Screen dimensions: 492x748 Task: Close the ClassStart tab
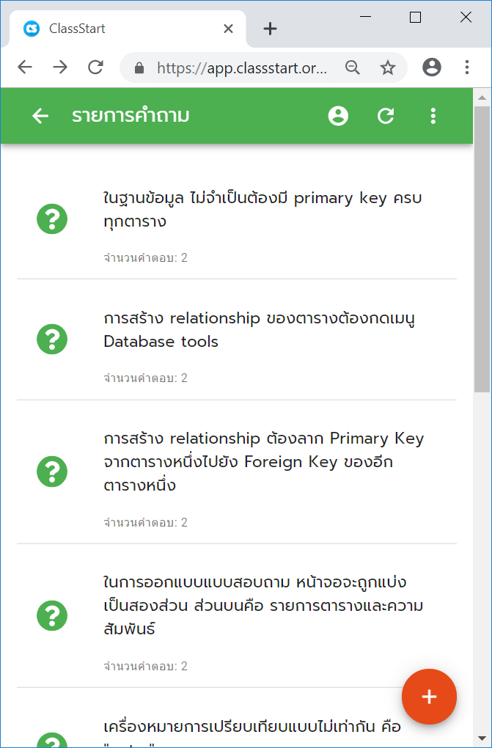pyautogui.click(x=228, y=29)
